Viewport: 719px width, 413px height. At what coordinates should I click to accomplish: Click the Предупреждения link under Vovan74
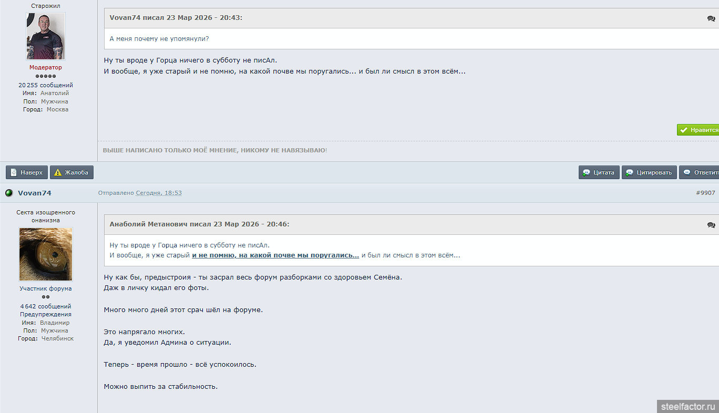[46, 314]
